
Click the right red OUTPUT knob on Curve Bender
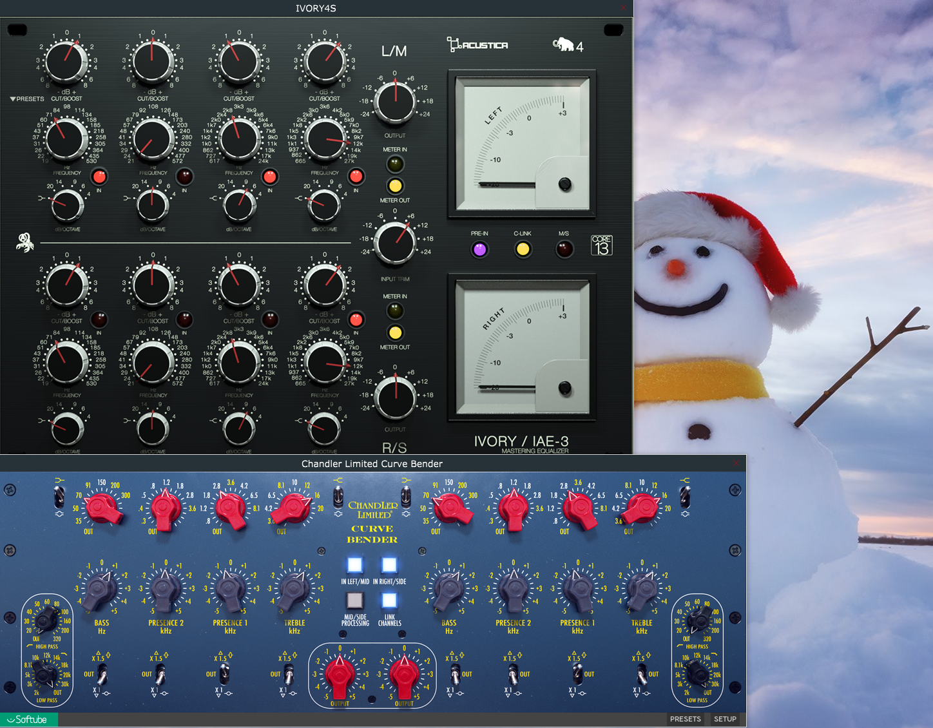tap(404, 676)
